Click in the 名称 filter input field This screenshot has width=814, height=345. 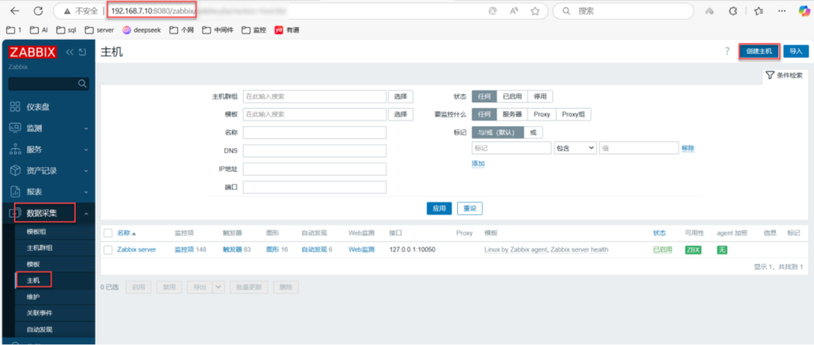314,132
